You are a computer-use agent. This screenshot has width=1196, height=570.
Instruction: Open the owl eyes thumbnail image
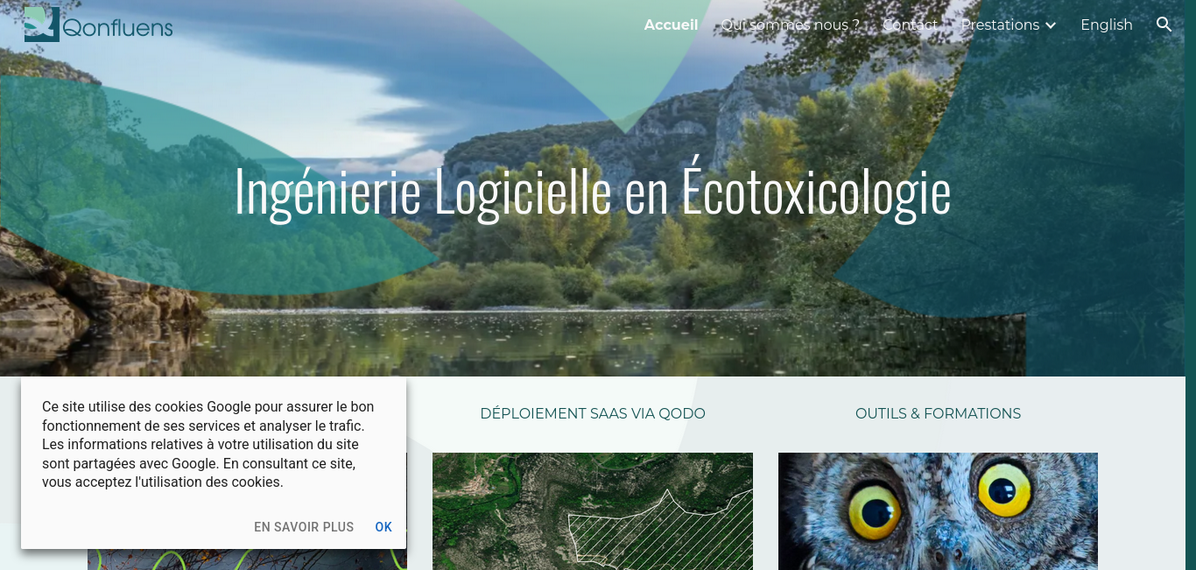point(938,511)
